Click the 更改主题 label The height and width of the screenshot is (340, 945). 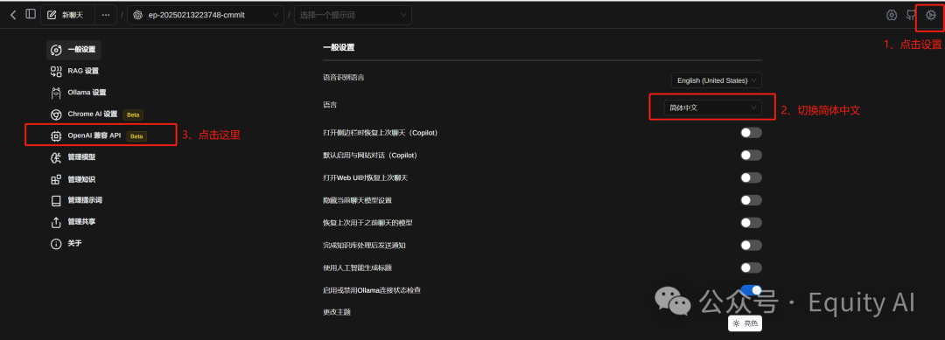click(x=337, y=312)
